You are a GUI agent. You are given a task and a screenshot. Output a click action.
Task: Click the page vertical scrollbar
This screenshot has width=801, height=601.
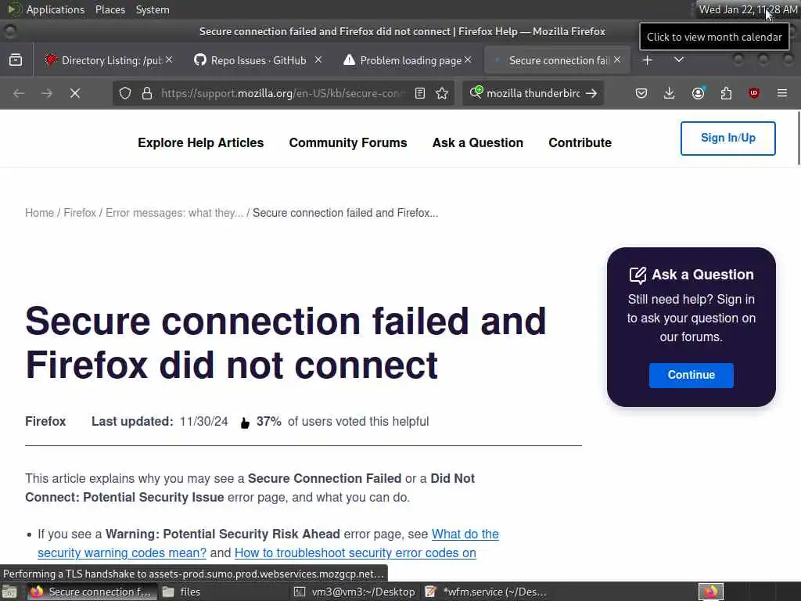point(799,138)
